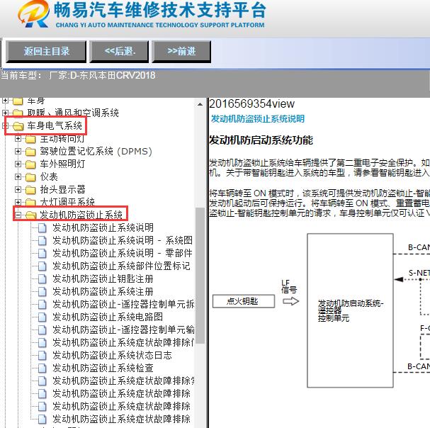Open 发动机防盗锁止-遥控器控制单元输 document
The image size is (430, 428).
coord(123,330)
